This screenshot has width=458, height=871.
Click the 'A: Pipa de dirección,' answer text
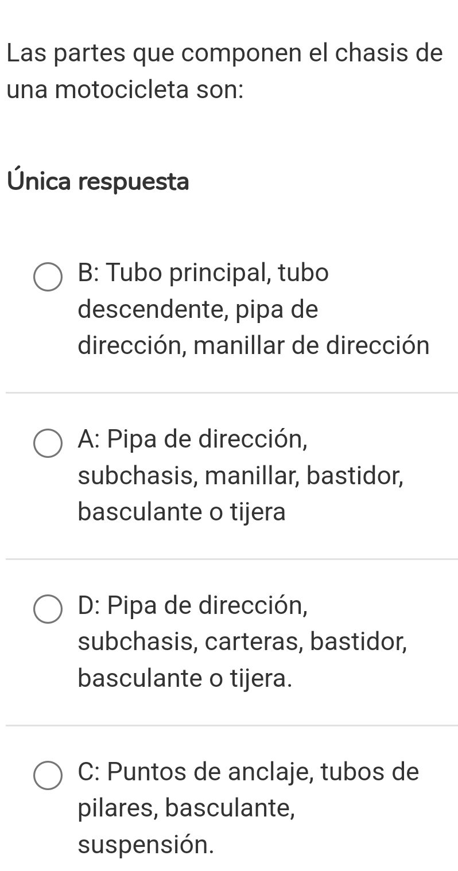click(x=193, y=438)
